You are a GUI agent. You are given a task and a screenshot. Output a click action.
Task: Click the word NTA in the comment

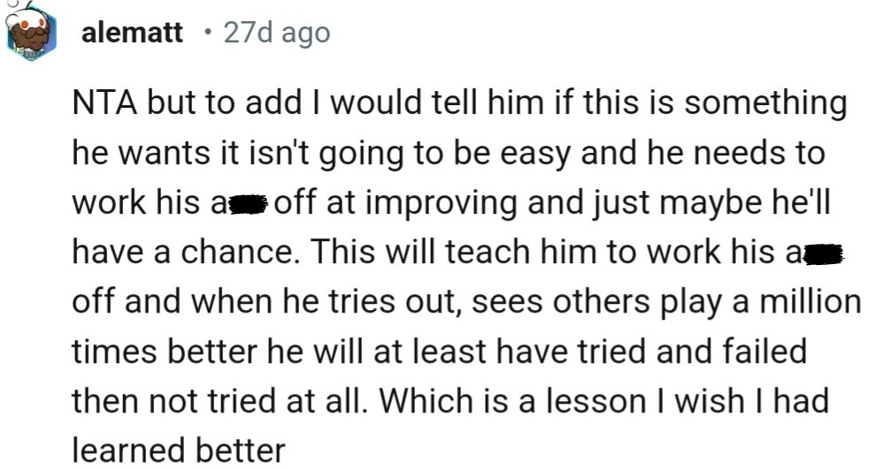[102, 104]
